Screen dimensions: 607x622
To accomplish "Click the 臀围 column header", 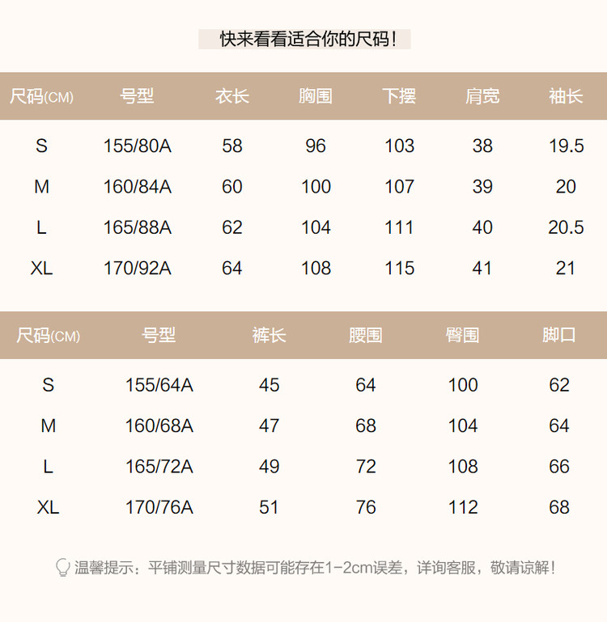I will click(463, 335).
